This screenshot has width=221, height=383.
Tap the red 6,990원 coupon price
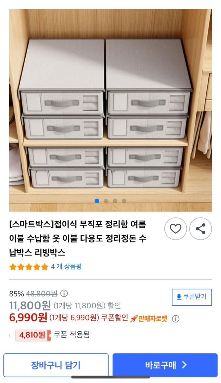tap(28, 317)
